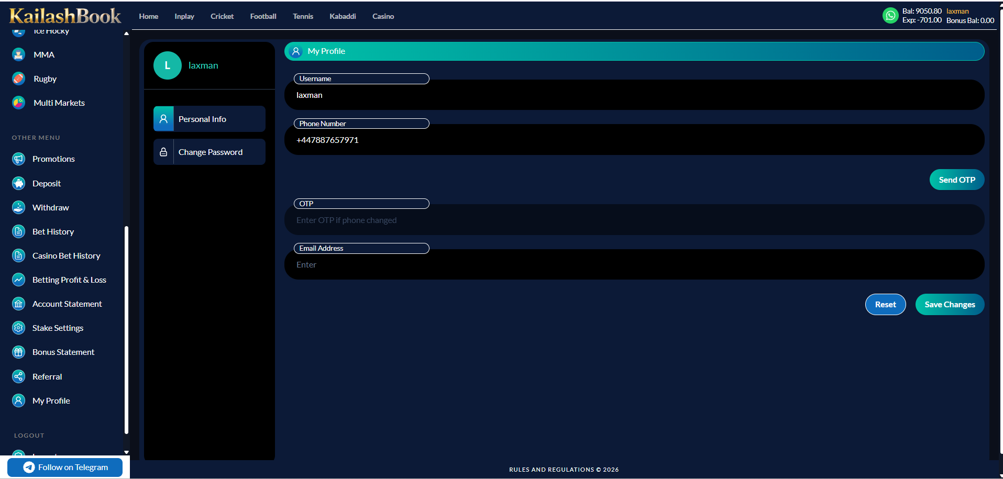Open Deposit in sidebar

click(x=47, y=183)
